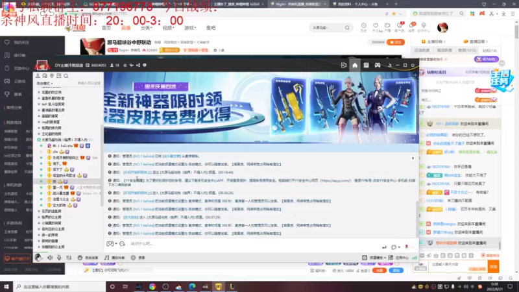
Task: Open the gamepad icon in YY header
Action: coord(378,66)
